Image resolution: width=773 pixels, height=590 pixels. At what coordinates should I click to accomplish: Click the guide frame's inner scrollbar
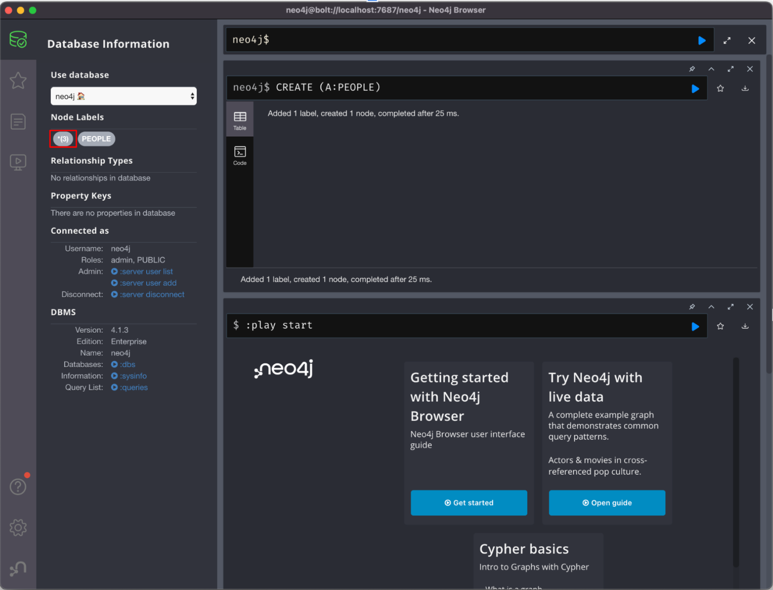point(736,462)
